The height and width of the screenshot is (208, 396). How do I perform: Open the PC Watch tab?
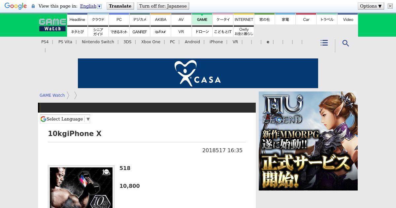click(x=119, y=19)
